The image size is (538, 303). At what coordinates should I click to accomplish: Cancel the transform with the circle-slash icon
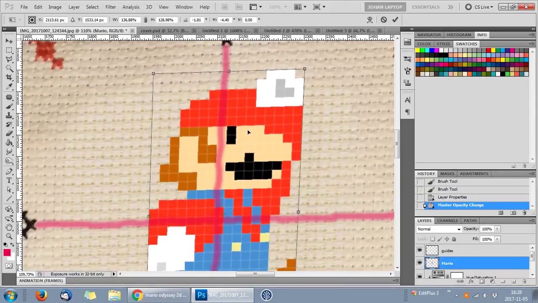click(384, 20)
